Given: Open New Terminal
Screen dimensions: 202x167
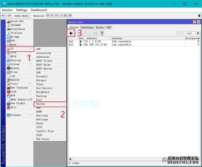Looking at the screenshot, I should pyautogui.click(x=20, y=88).
